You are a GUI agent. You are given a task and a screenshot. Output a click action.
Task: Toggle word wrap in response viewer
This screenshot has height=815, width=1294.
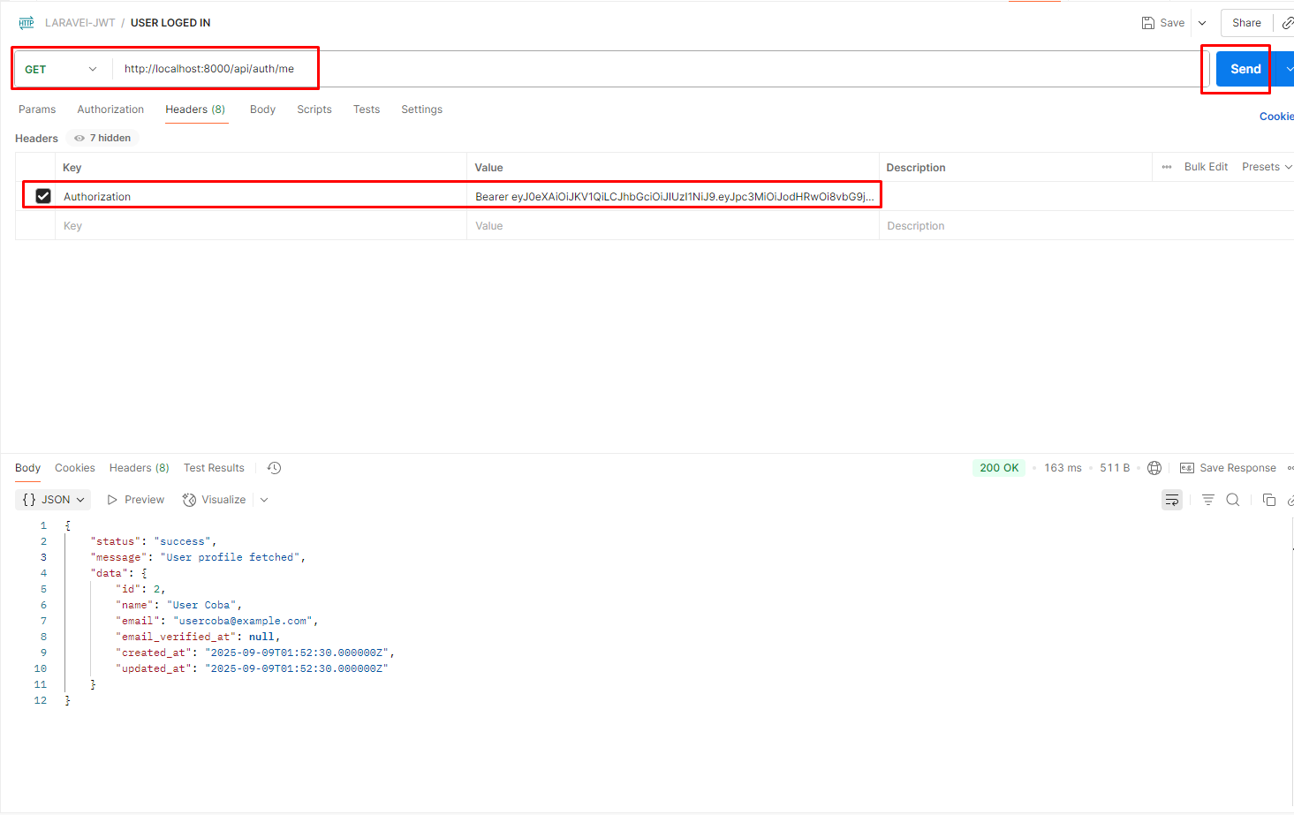tap(1172, 500)
